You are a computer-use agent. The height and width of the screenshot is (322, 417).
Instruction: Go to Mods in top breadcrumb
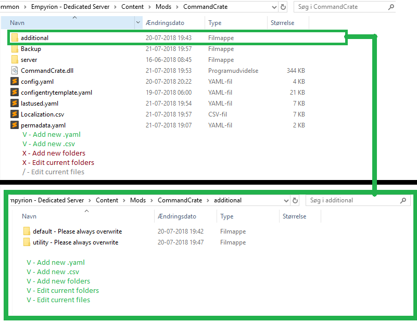pyautogui.click(x=163, y=7)
